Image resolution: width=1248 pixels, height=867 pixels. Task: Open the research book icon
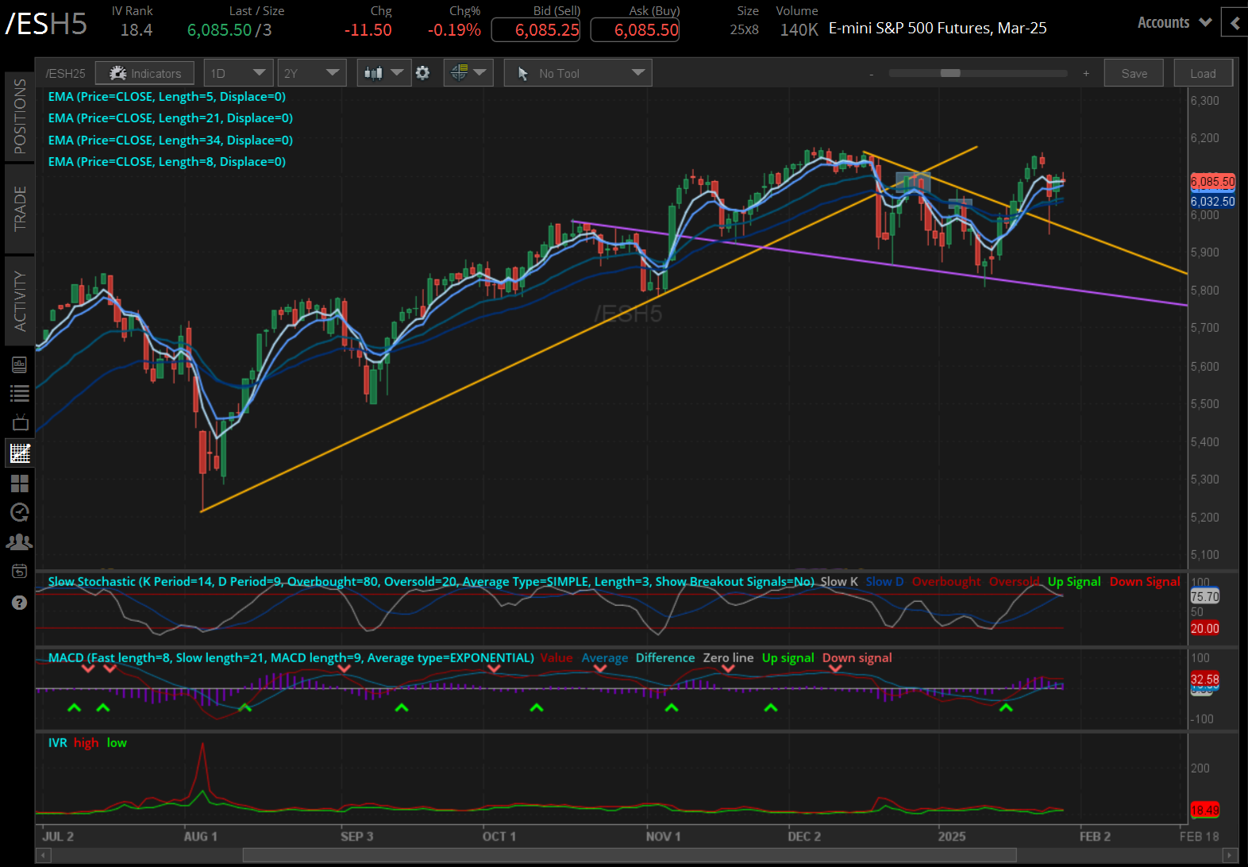(x=20, y=364)
